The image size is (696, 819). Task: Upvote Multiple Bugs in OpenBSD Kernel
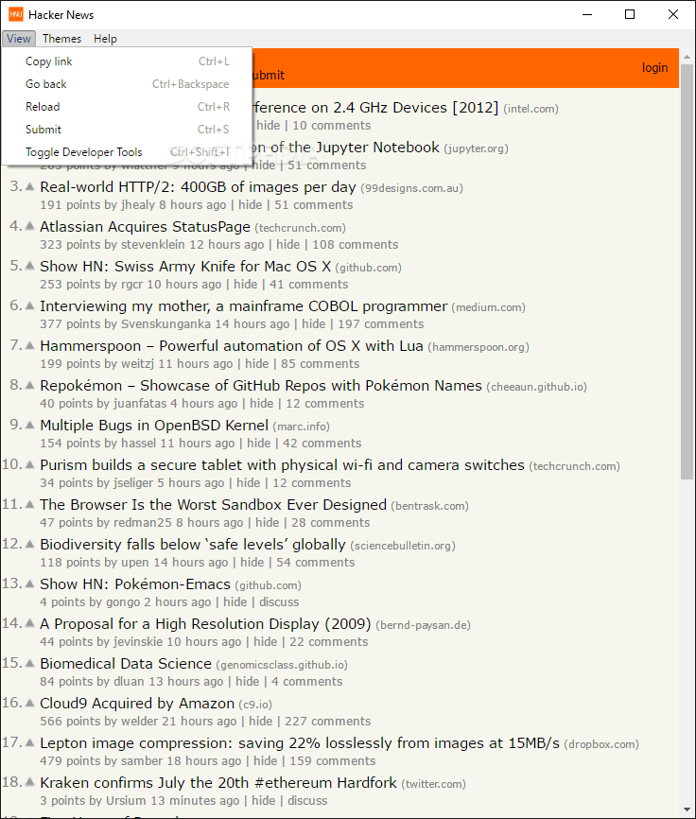pyautogui.click(x=30, y=424)
